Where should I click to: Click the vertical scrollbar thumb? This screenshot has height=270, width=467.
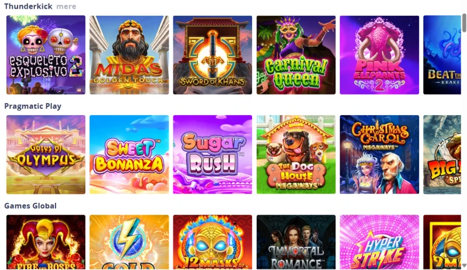coord(464,22)
